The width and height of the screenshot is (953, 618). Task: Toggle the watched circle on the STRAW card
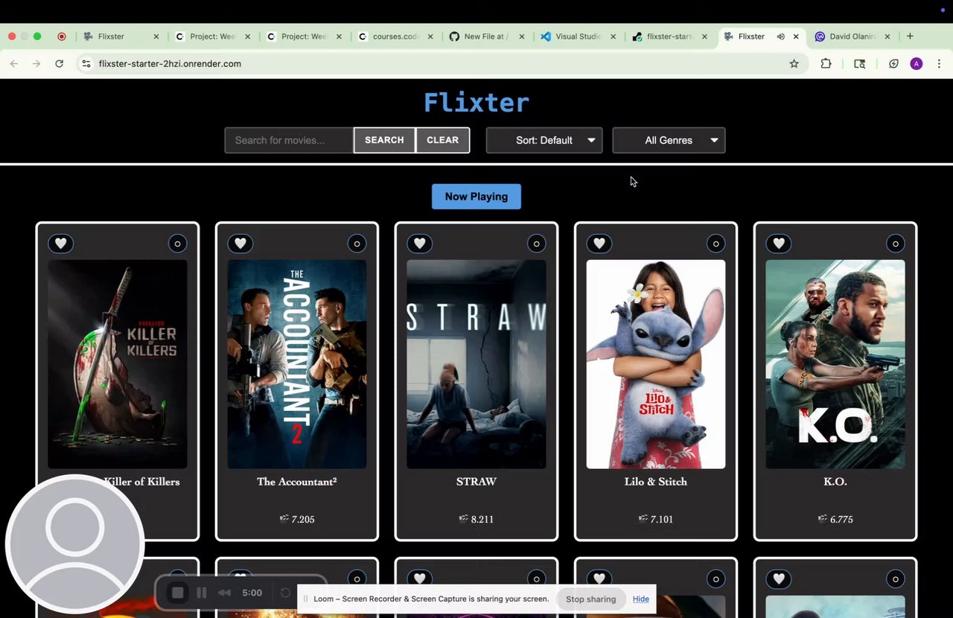[536, 243]
